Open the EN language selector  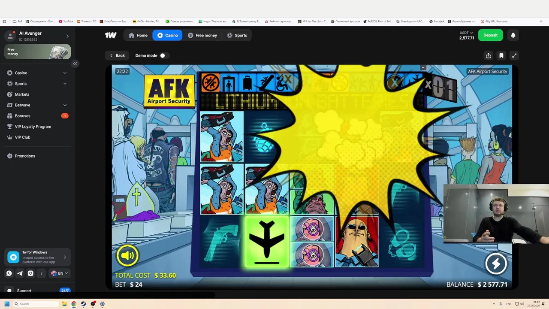coord(59,273)
